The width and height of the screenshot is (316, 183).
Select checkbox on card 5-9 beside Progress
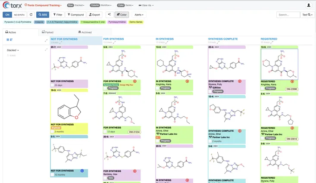(105, 88)
